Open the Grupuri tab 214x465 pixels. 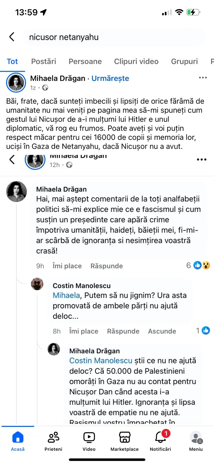coord(184,61)
